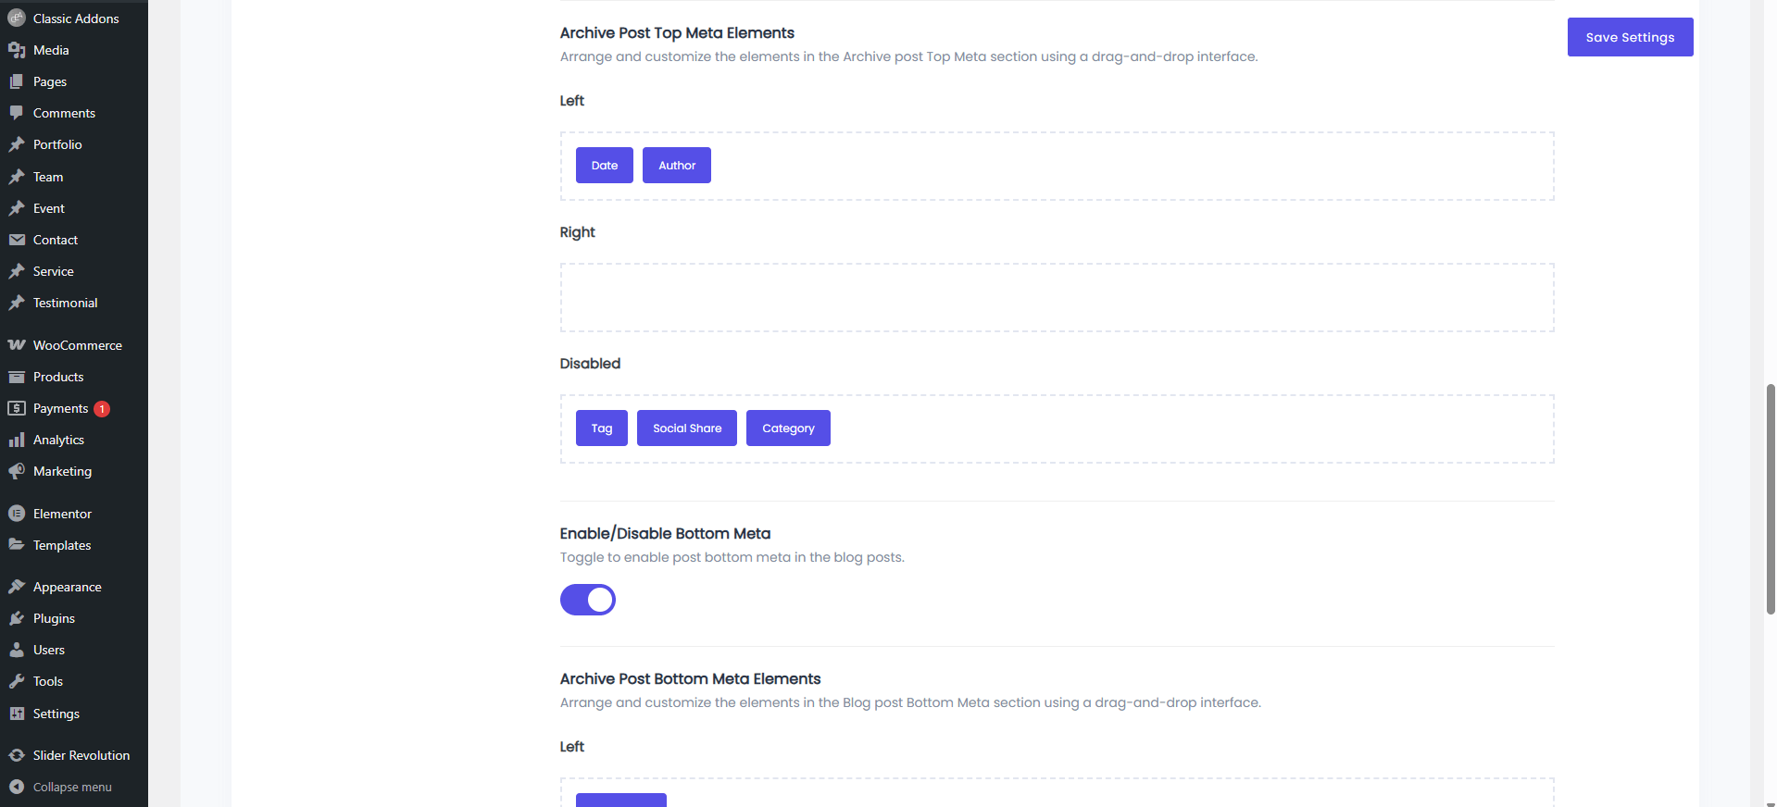
Task: Open the Payments menu item
Action: [60, 408]
